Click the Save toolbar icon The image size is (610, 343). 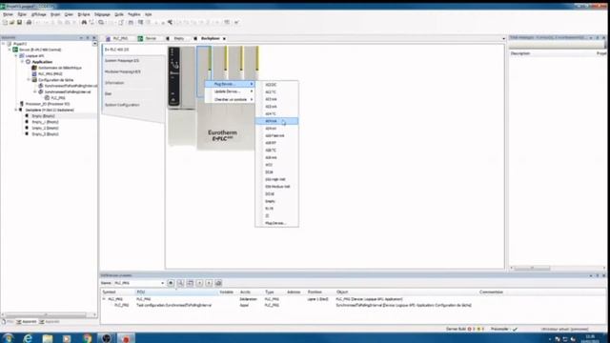click(19, 23)
